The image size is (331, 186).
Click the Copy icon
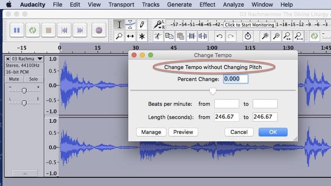tap(169, 36)
